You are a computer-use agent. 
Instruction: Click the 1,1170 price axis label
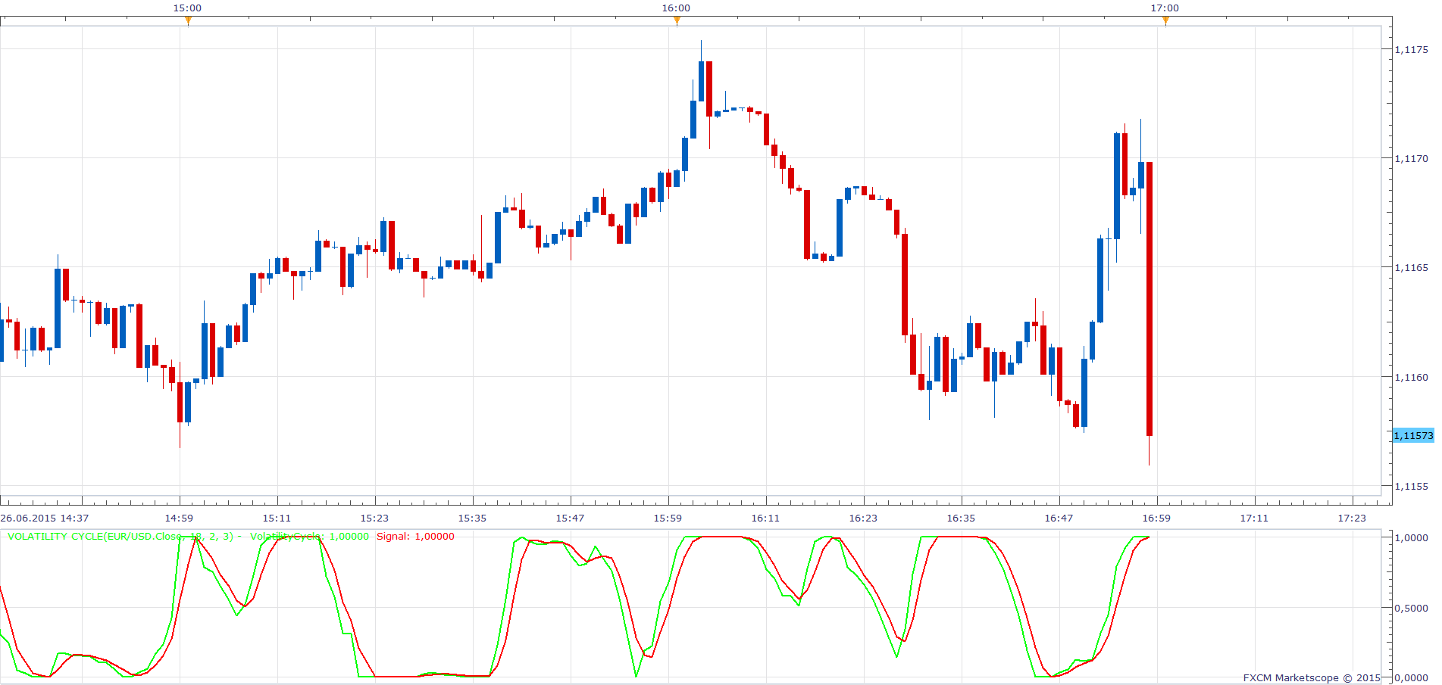pyautogui.click(x=1411, y=158)
